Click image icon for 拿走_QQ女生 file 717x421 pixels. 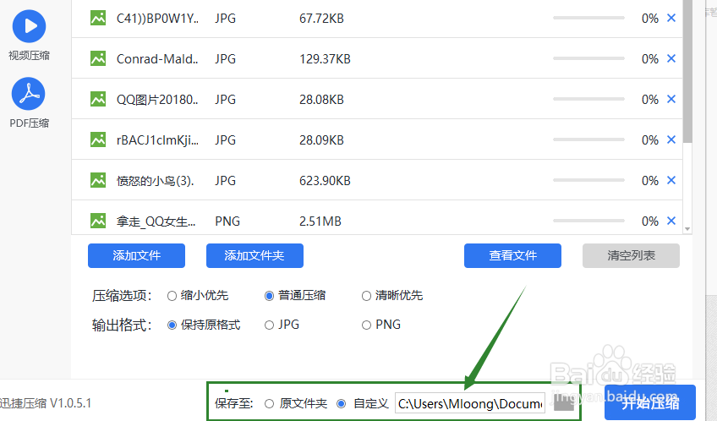point(98,221)
